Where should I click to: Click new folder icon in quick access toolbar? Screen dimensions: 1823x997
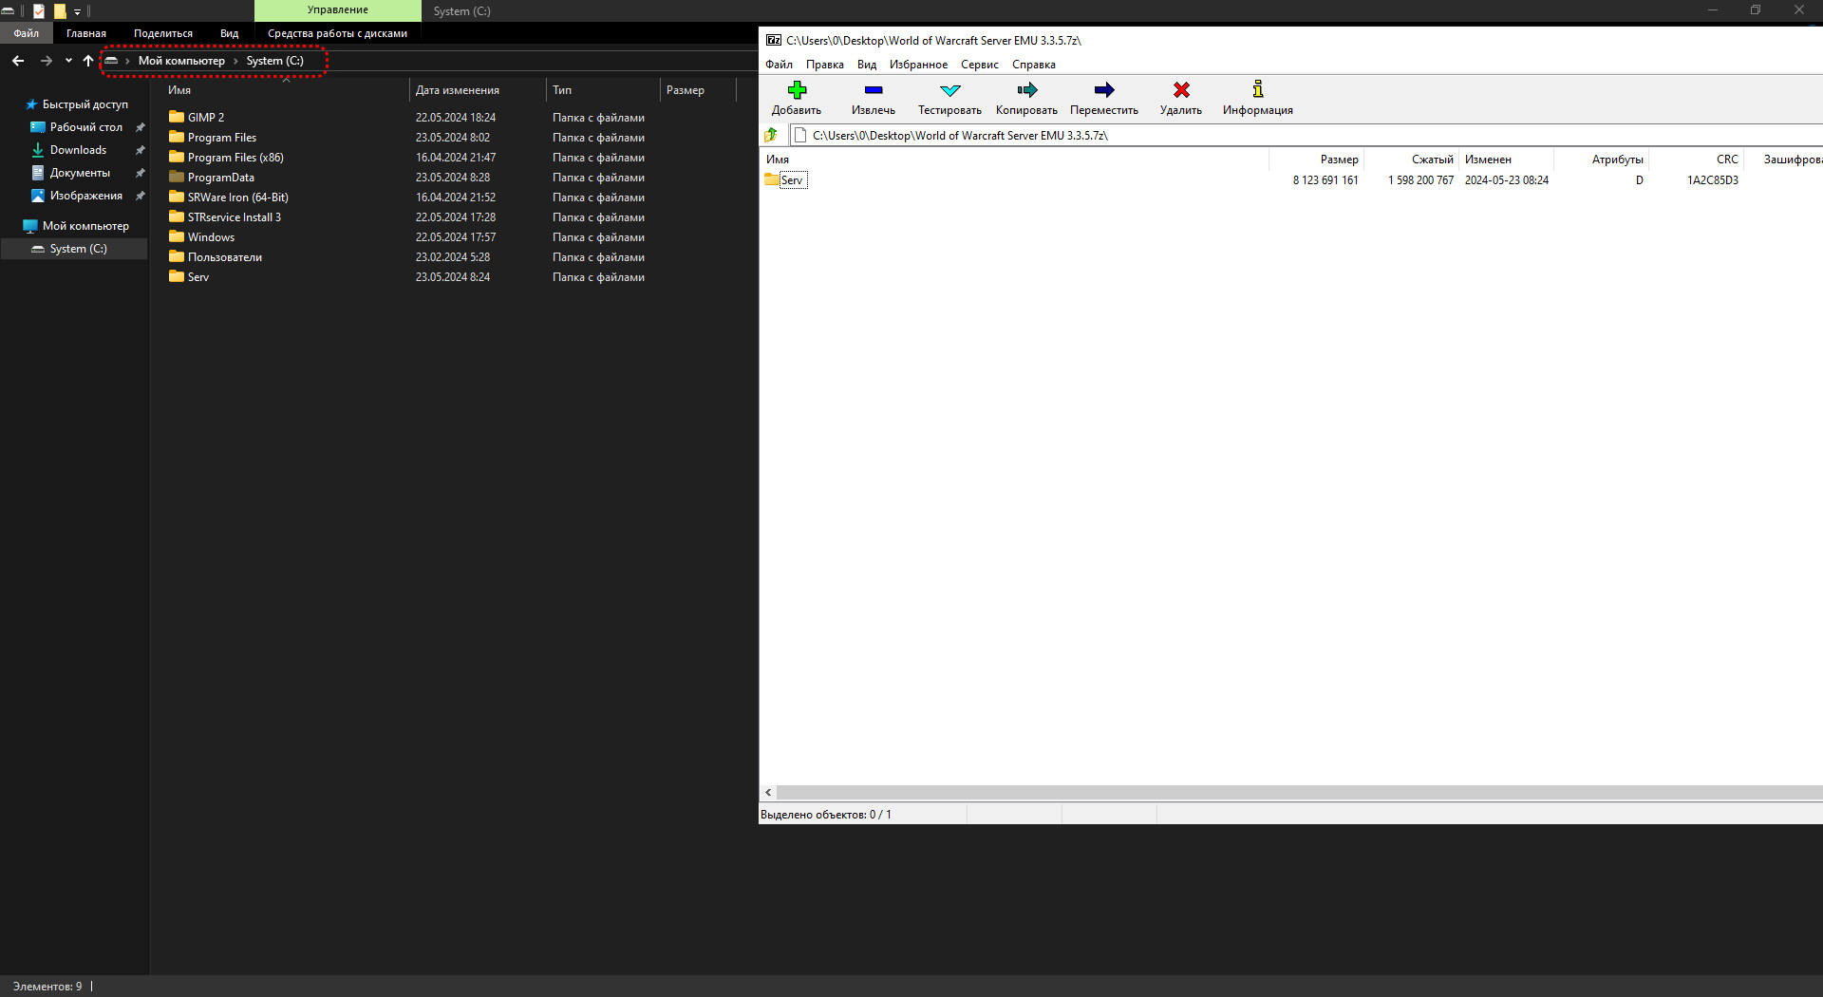click(x=60, y=11)
